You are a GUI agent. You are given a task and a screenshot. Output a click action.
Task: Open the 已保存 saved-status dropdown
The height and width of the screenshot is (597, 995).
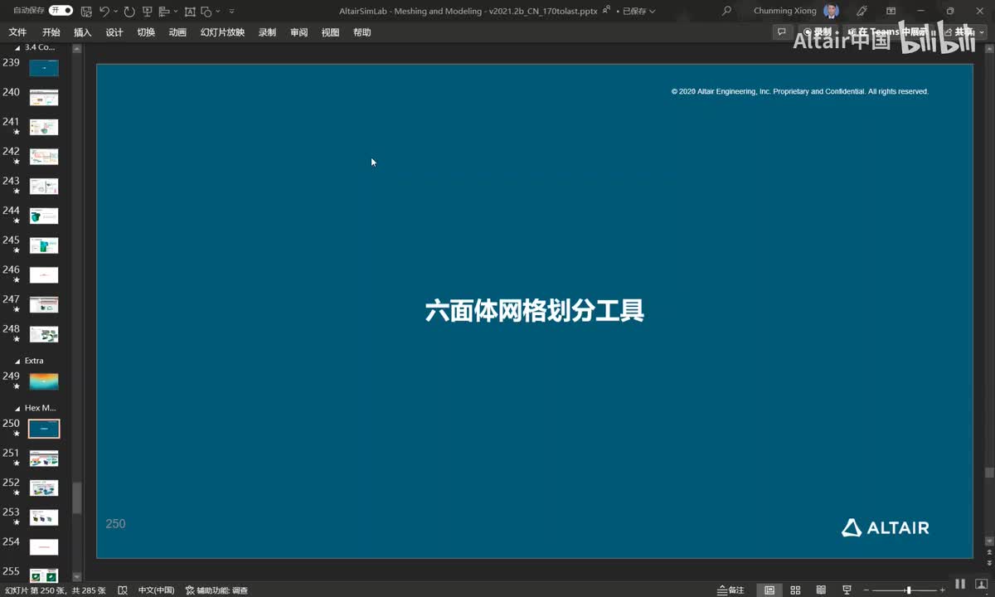pyautogui.click(x=638, y=12)
